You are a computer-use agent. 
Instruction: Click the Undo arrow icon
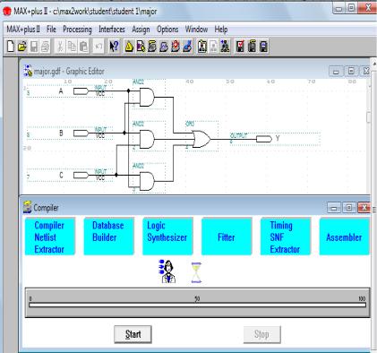coord(99,47)
